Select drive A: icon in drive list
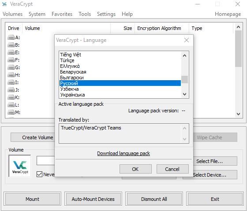The width and height of the screenshot is (247, 211). 11,37
